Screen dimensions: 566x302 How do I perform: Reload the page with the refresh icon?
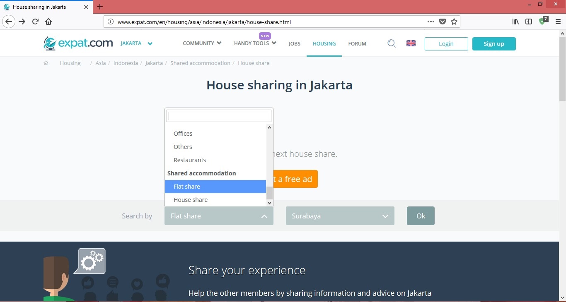36,22
